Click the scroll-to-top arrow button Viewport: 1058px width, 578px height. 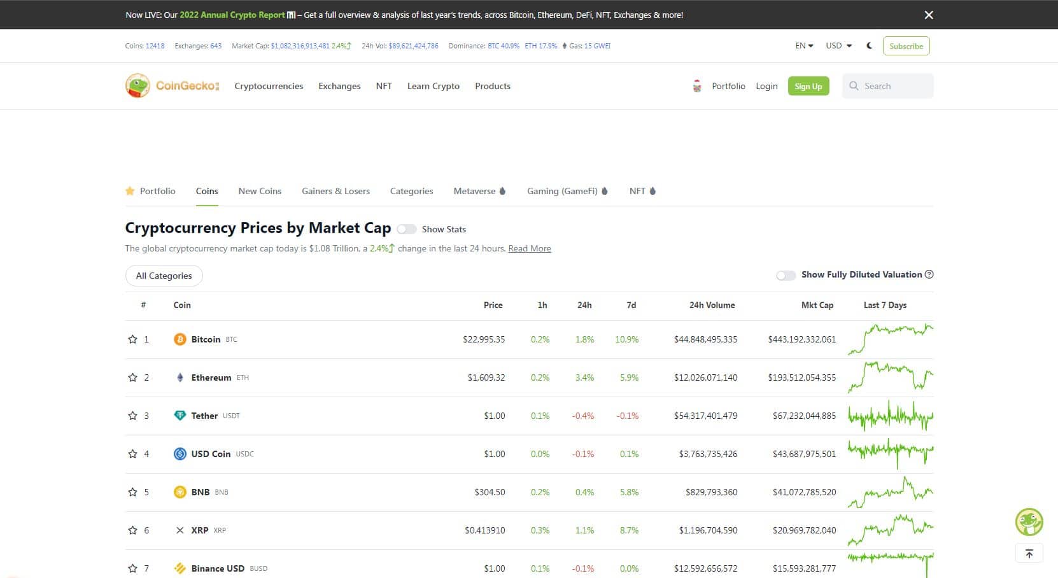click(x=1029, y=553)
